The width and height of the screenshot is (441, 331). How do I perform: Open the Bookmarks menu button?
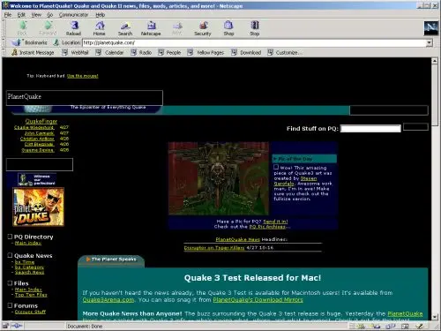[29, 42]
